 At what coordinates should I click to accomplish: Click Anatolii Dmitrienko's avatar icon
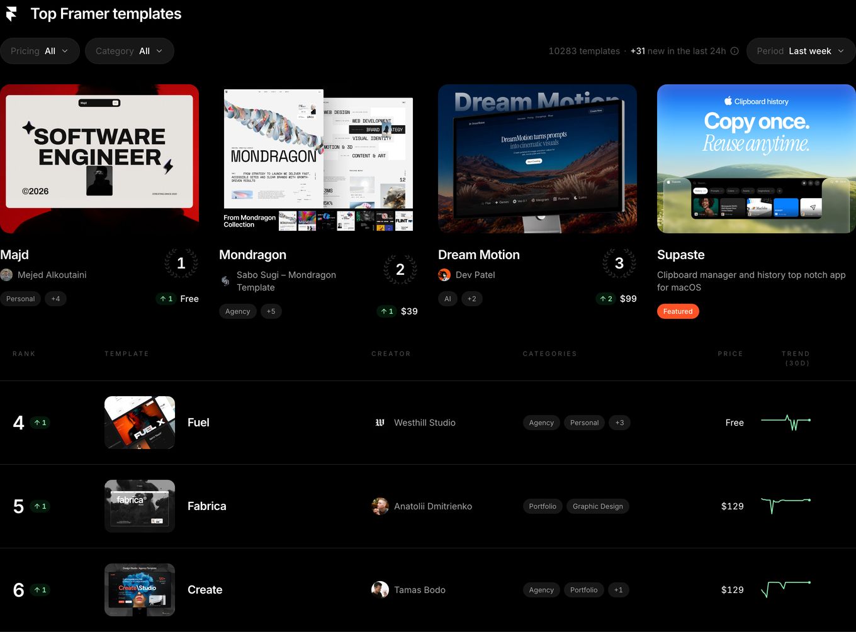[x=380, y=506]
